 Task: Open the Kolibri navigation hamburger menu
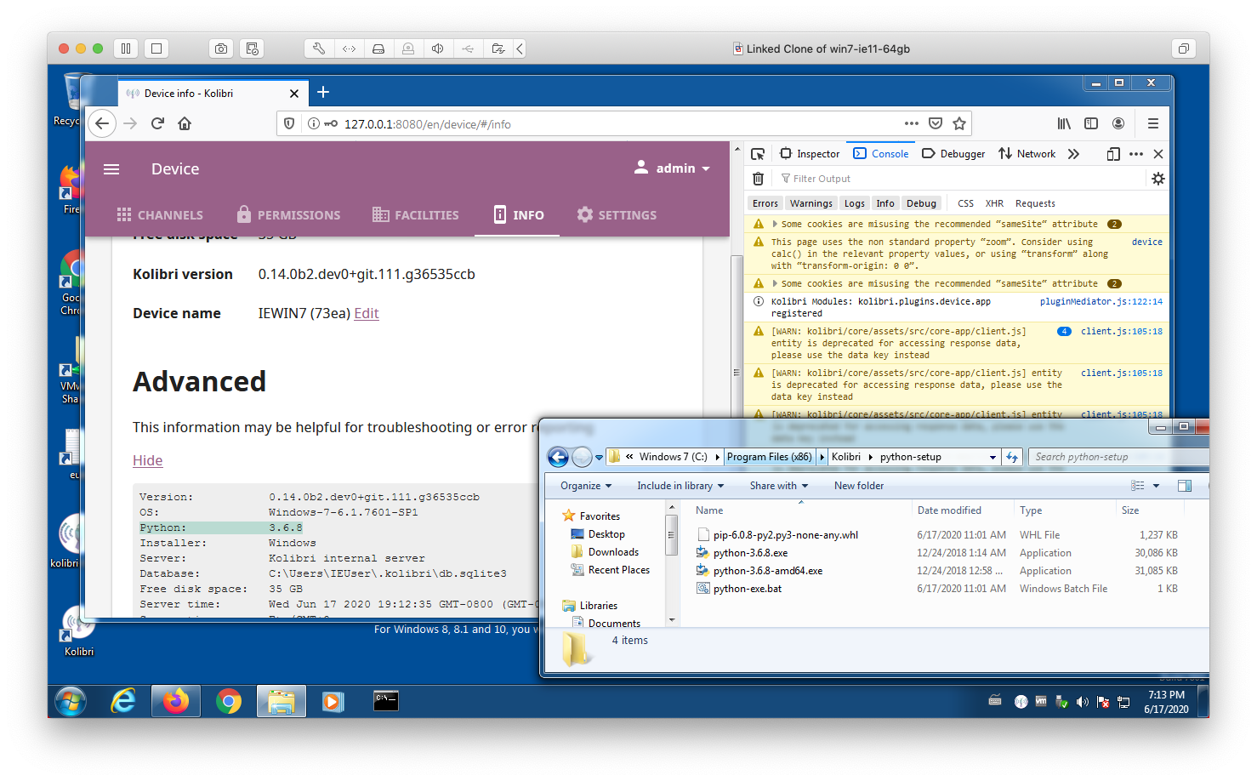(111, 168)
